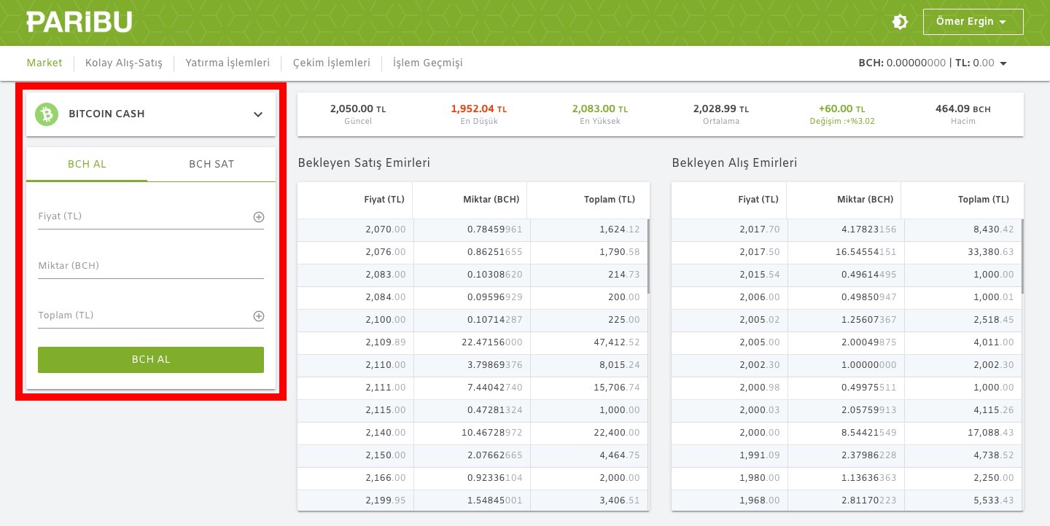1050x526 pixels.
Task: Select buy order priced 1,991.09
Action: [x=847, y=456]
